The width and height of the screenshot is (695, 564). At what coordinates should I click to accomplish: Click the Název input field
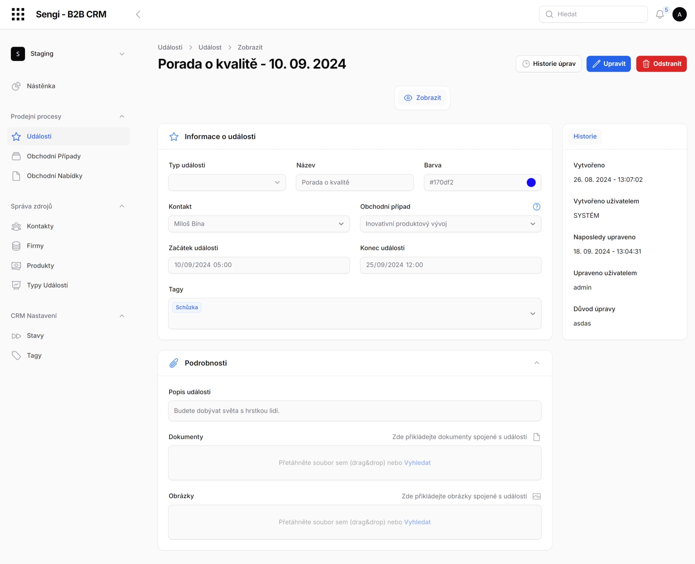click(x=354, y=182)
